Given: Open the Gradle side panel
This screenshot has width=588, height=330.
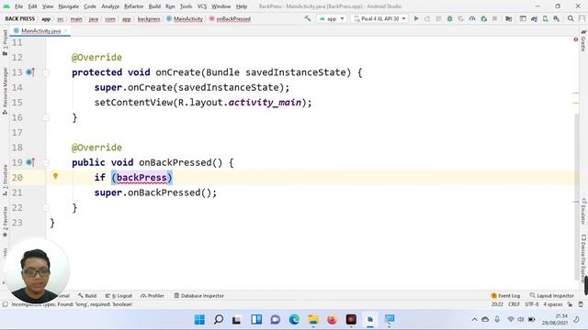Looking at the screenshot, I should pyautogui.click(x=583, y=40).
